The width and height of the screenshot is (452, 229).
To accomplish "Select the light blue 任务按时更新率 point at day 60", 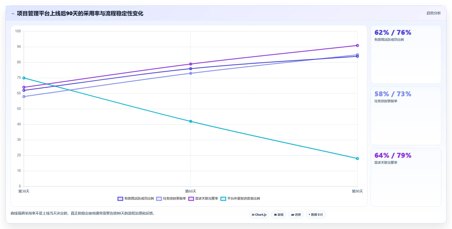I will [191, 73].
